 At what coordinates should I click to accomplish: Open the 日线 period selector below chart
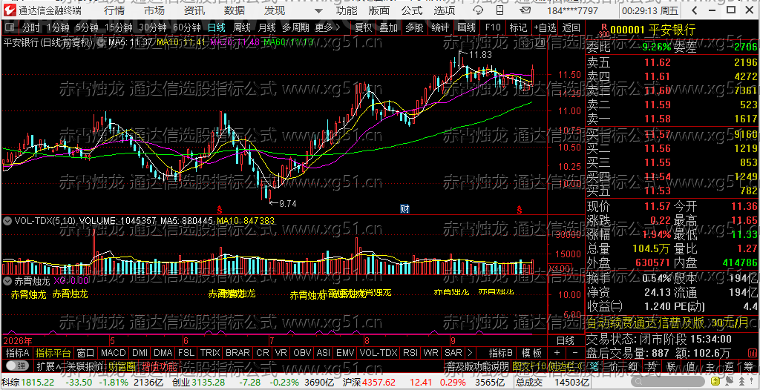pyautogui.click(x=564, y=340)
